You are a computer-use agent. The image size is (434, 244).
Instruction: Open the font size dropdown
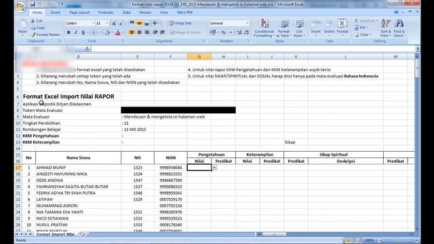coord(107,23)
